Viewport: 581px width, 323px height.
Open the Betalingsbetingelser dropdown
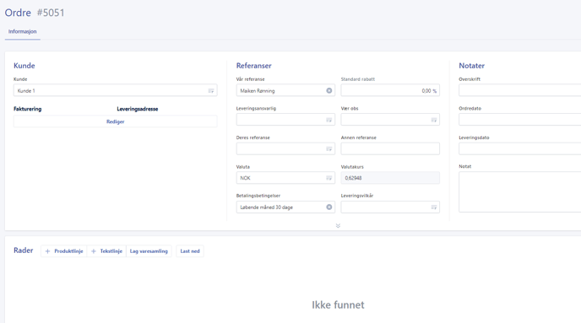pyautogui.click(x=285, y=207)
